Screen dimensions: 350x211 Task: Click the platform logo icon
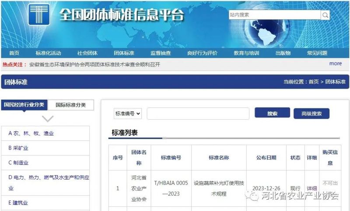coord(39,14)
